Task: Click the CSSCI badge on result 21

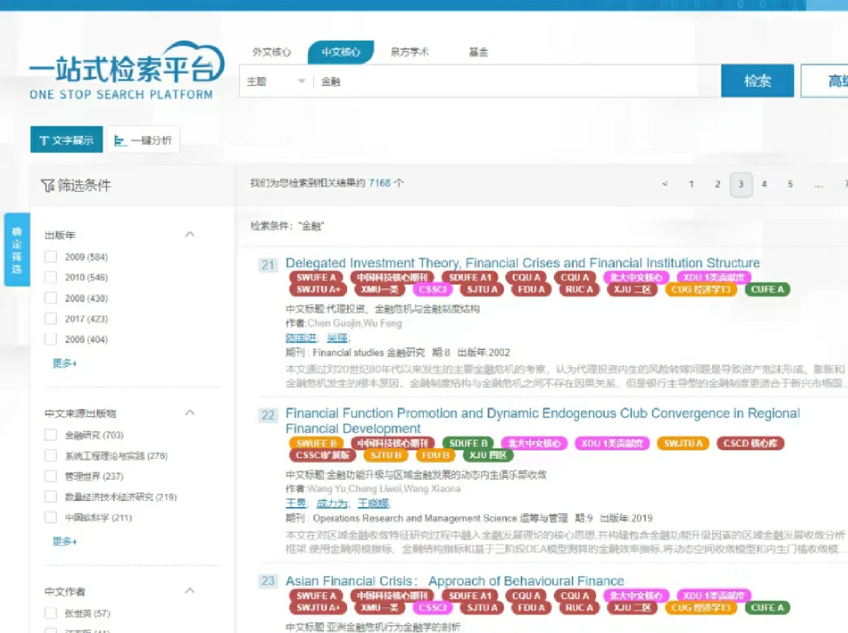Action: 432,289
